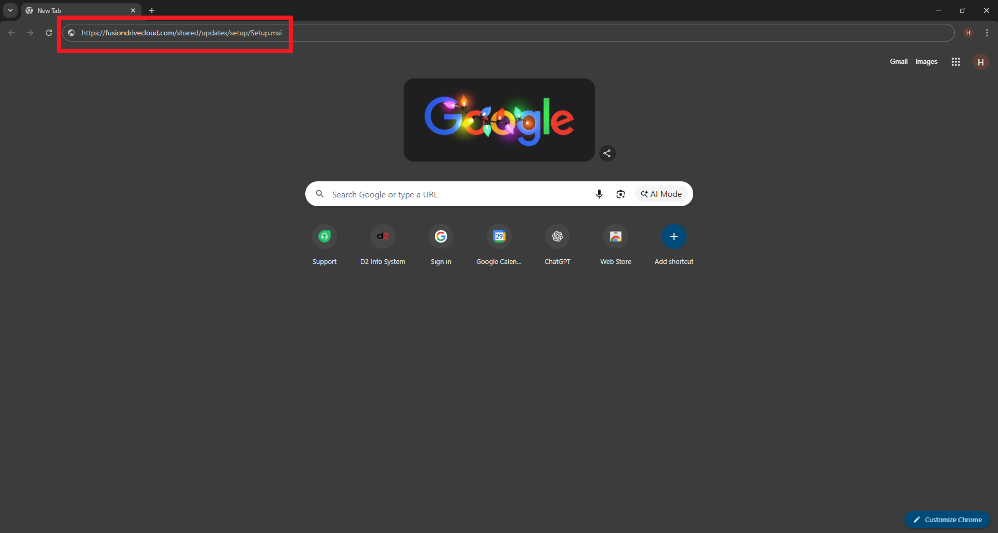Open Chrome profile H in toolbar
The width and height of the screenshot is (998, 533).
coord(968,33)
